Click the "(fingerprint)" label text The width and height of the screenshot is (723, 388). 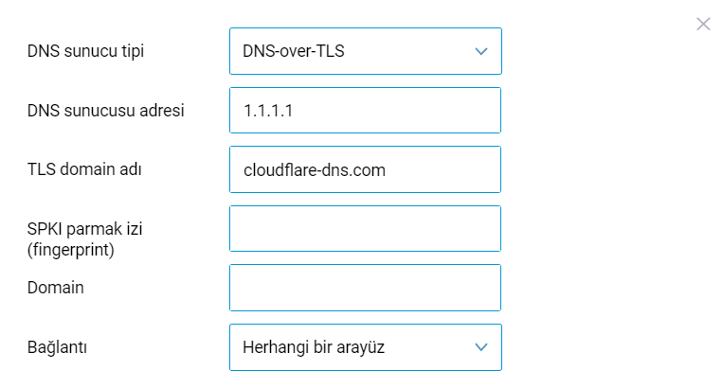coord(71,250)
